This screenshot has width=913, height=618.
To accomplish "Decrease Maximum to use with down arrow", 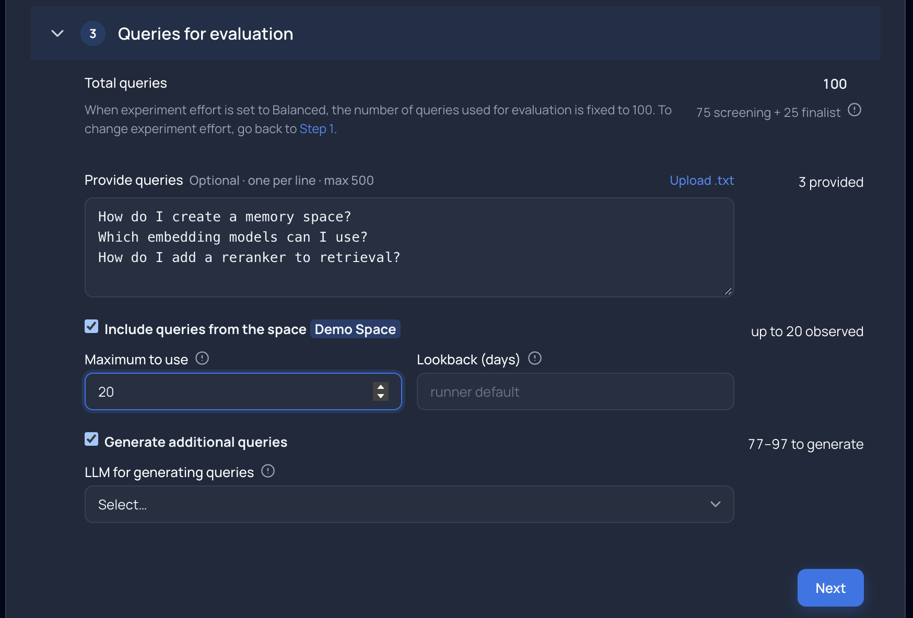I will 381,396.
